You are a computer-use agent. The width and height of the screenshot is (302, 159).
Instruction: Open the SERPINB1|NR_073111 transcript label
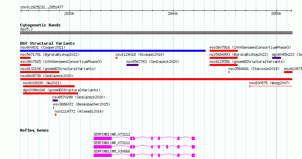112,143
